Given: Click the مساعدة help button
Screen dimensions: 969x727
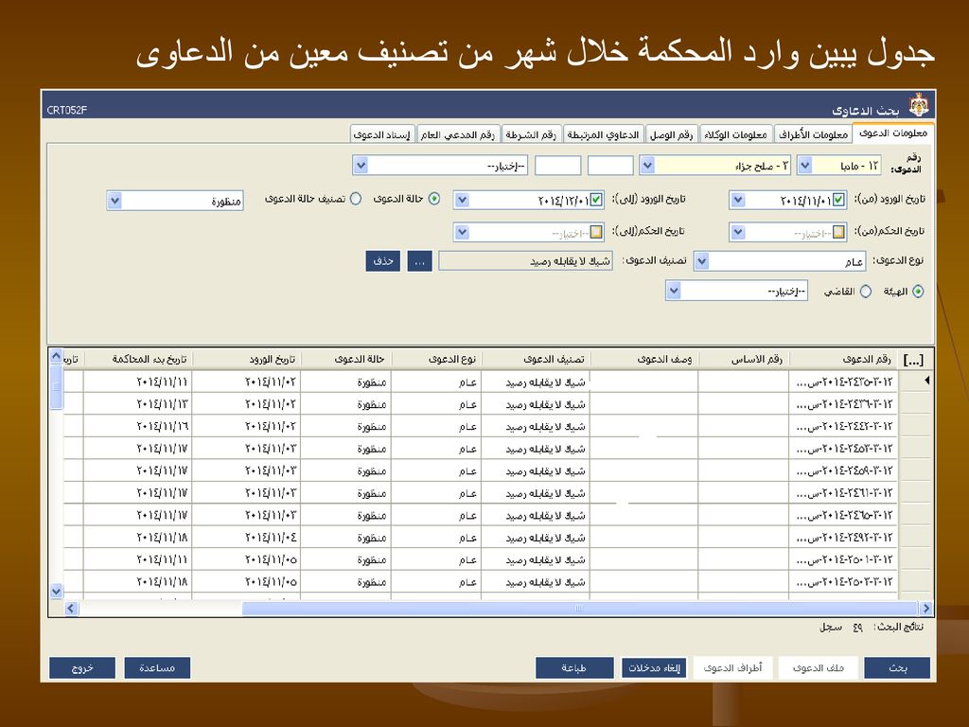Looking at the screenshot, I should pos(157,667).
